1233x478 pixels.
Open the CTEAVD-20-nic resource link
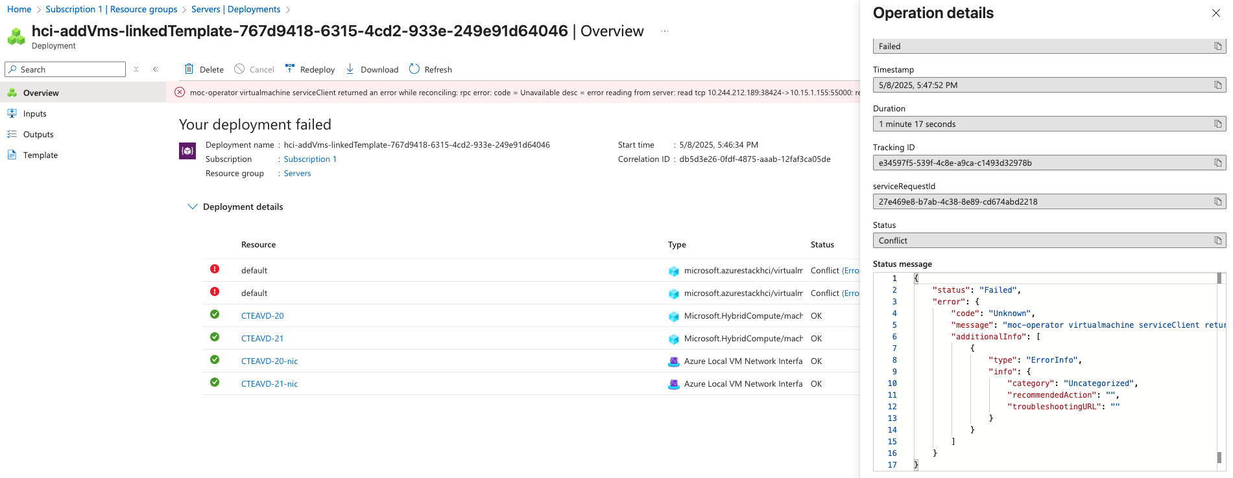pos(270,361)
